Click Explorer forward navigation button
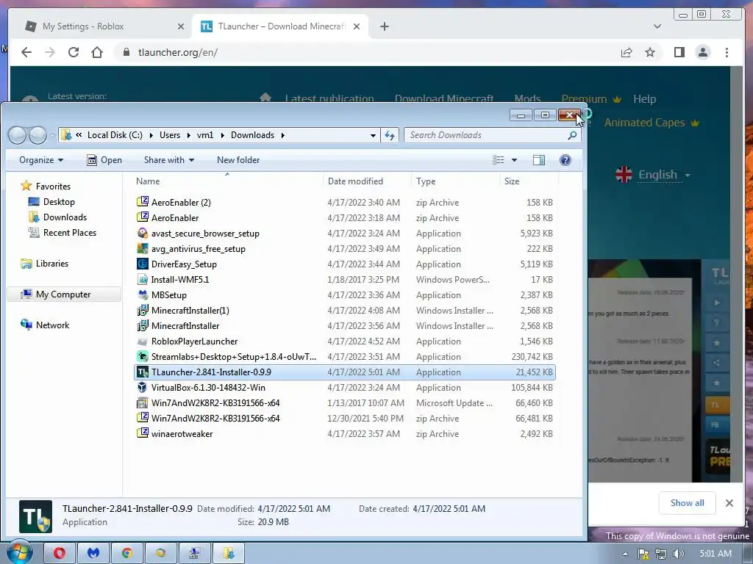This screenshot has width=753, height=564. [38, 135]
